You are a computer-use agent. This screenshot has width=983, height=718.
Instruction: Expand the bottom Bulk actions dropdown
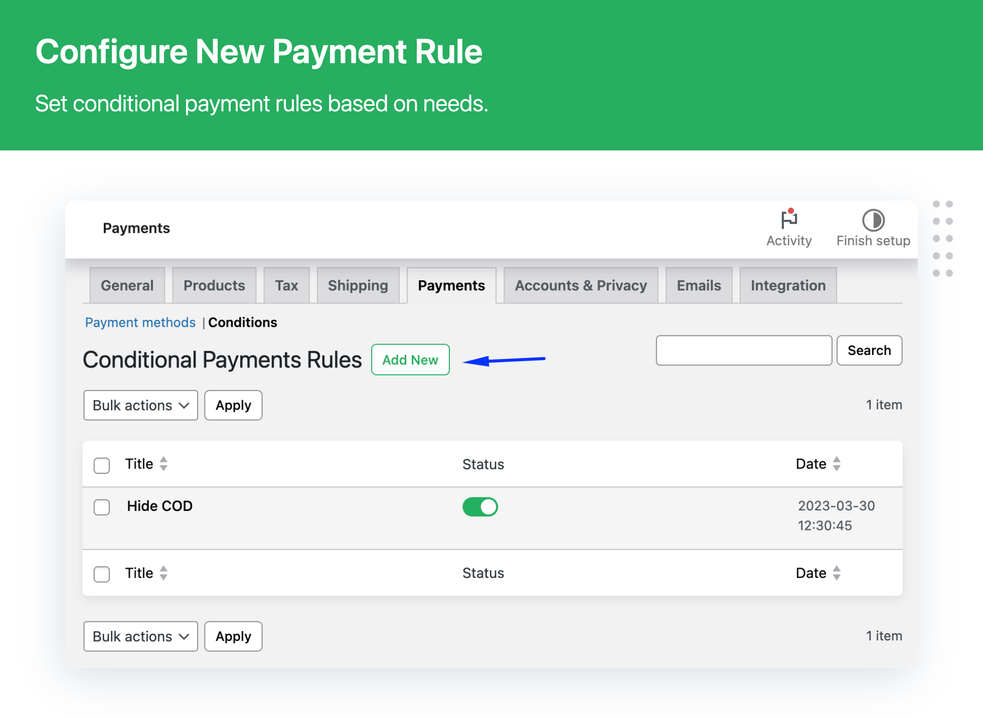[x=140, y=636]
